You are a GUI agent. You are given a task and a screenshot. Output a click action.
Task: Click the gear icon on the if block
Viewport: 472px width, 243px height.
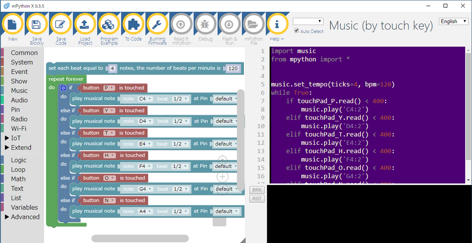tap(63, 88)
